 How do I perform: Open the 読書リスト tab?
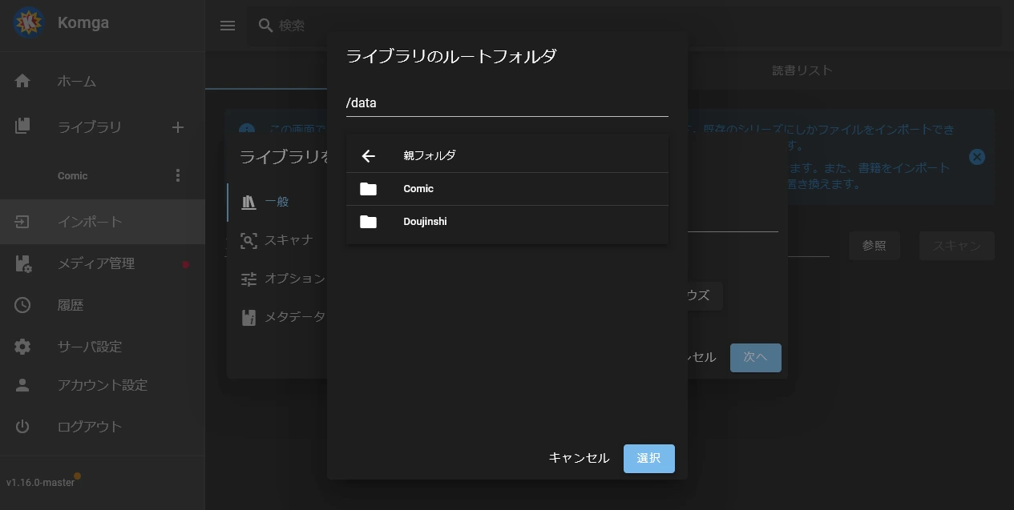(x=802, y=70)
